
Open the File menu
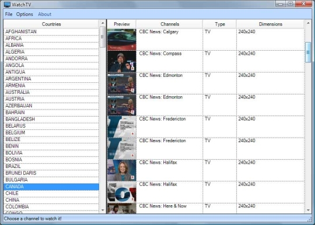tap(9, 14)
